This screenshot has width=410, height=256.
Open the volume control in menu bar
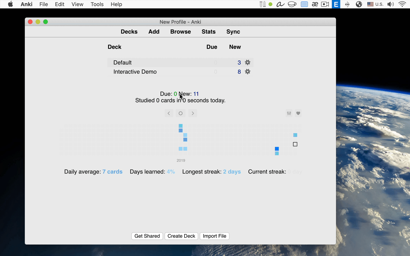(x=390, y=4)
